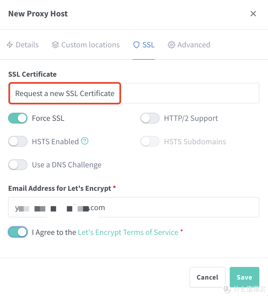268x296 pixels.
Task: Enable Use a DNS Challenge switch
Action: (x=18, y=165)
